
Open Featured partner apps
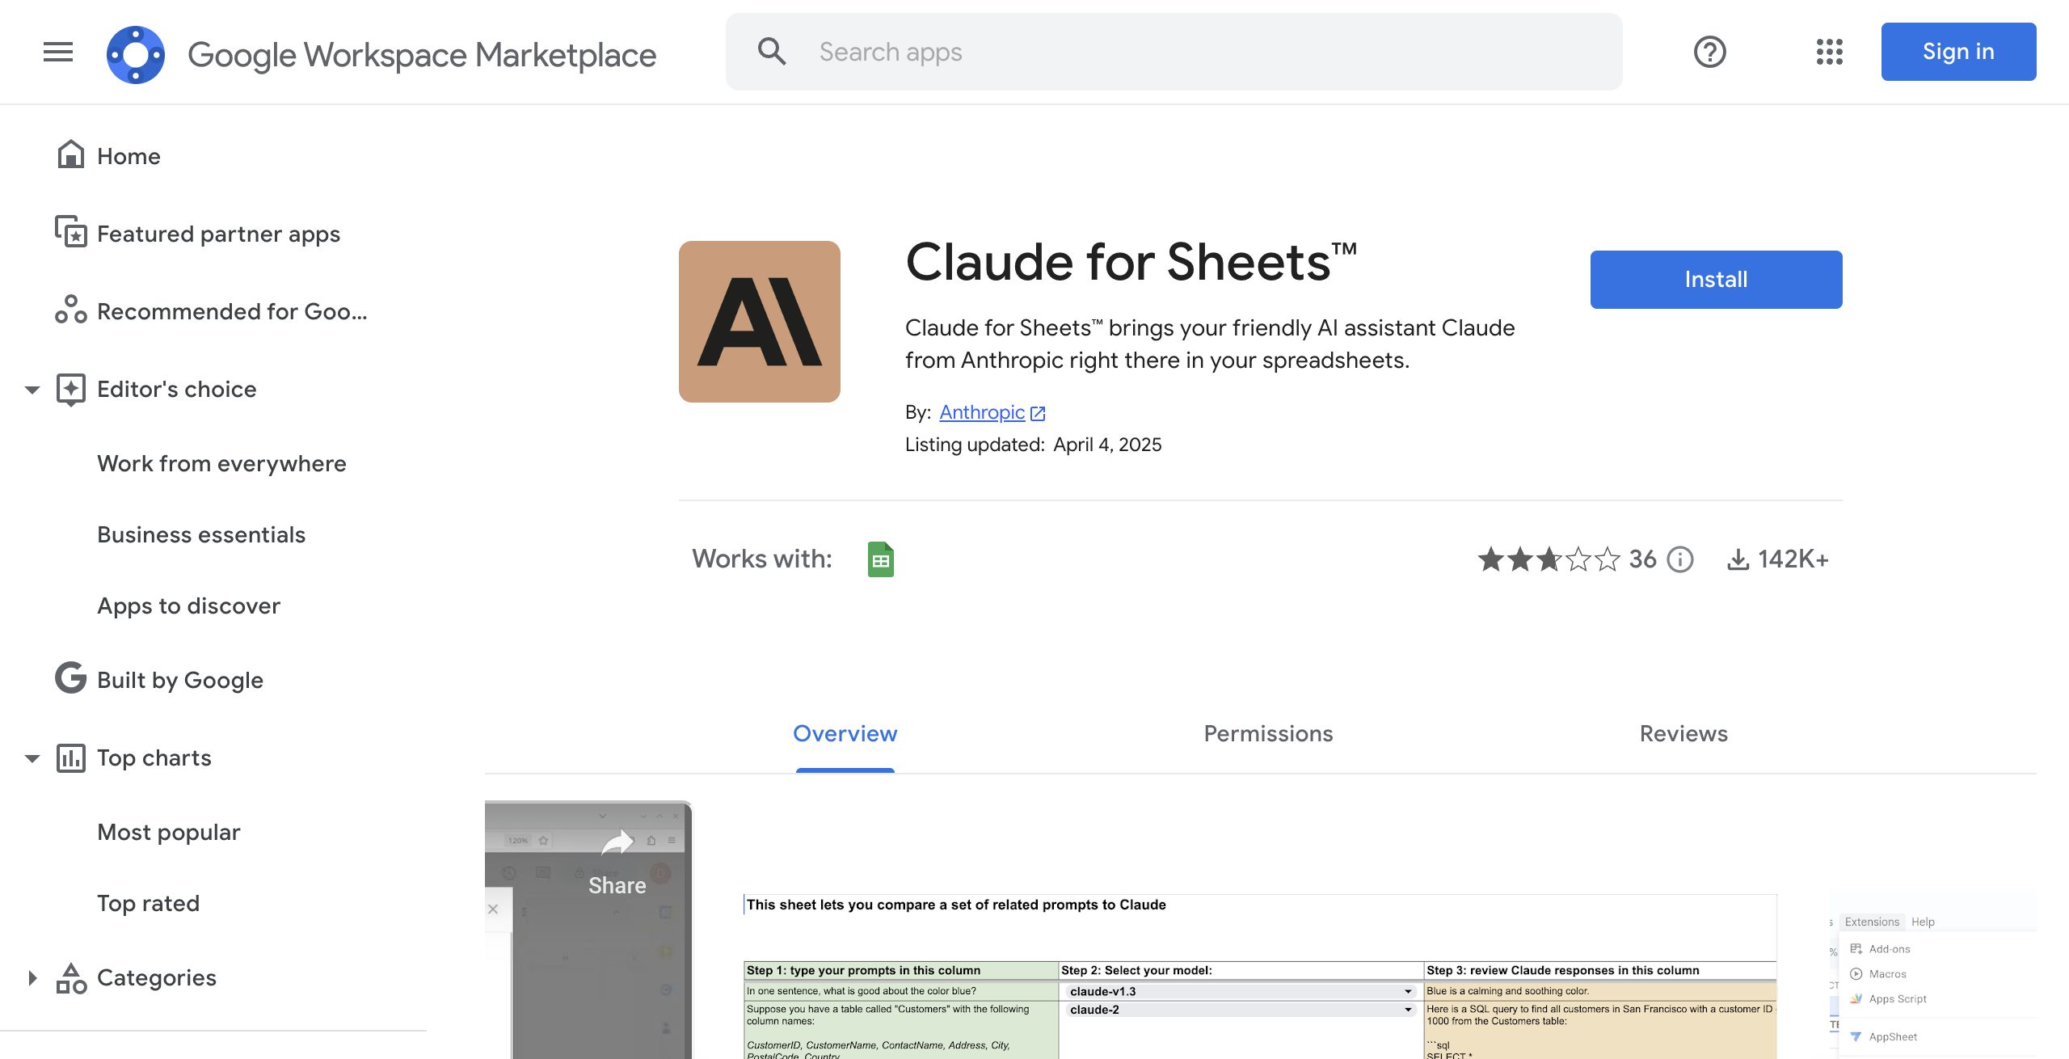coord(218,234)
